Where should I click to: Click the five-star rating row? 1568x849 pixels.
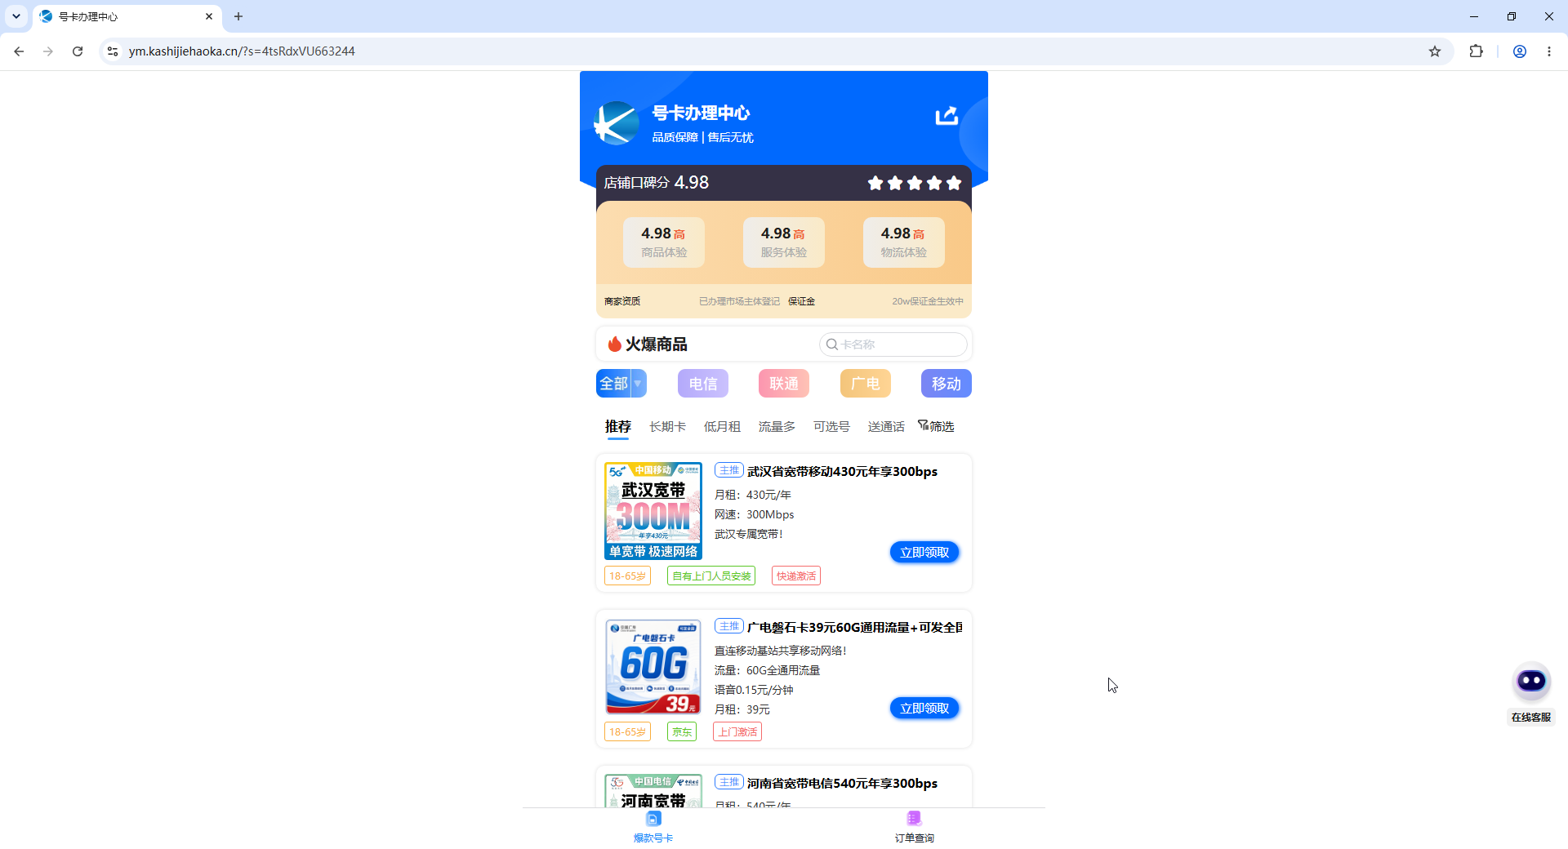coord(915,183)
